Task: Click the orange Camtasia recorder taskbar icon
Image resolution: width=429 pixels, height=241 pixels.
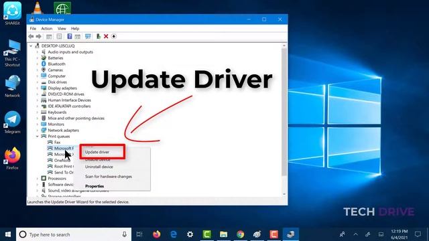Action: [x=274, y=234]
